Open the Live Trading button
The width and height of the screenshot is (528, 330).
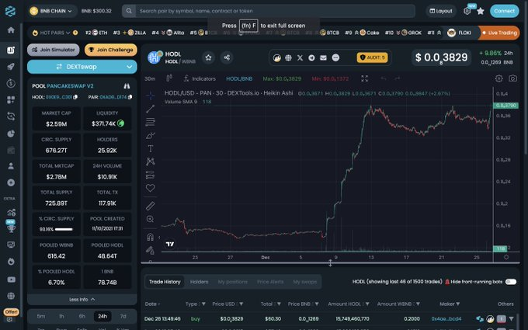pos(499,33)
